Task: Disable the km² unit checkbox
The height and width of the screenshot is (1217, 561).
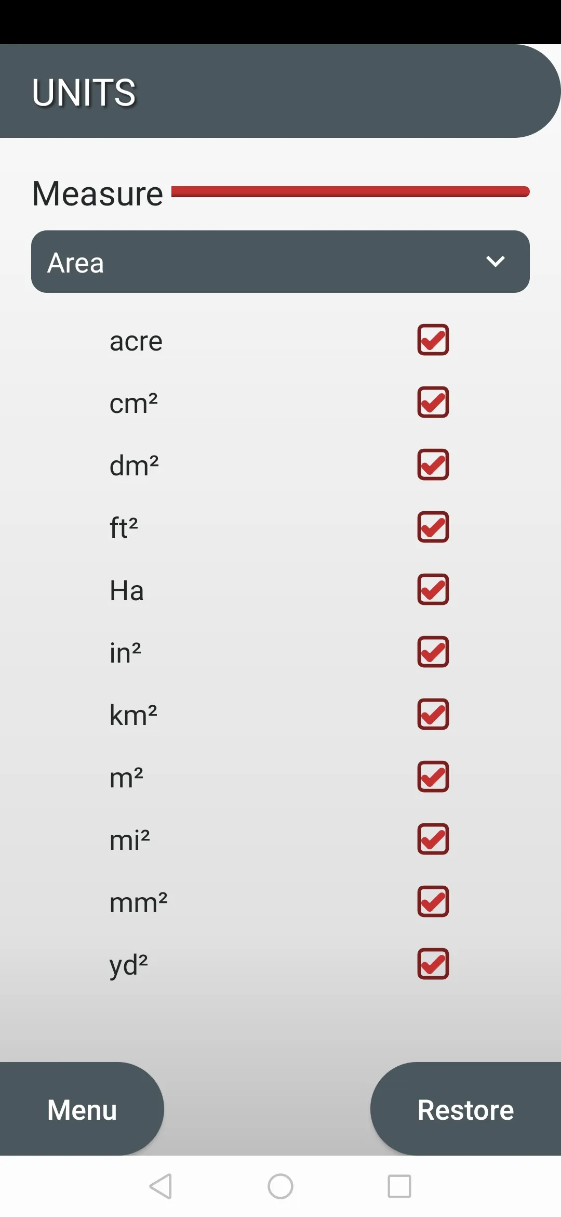Action: point(433,715)
